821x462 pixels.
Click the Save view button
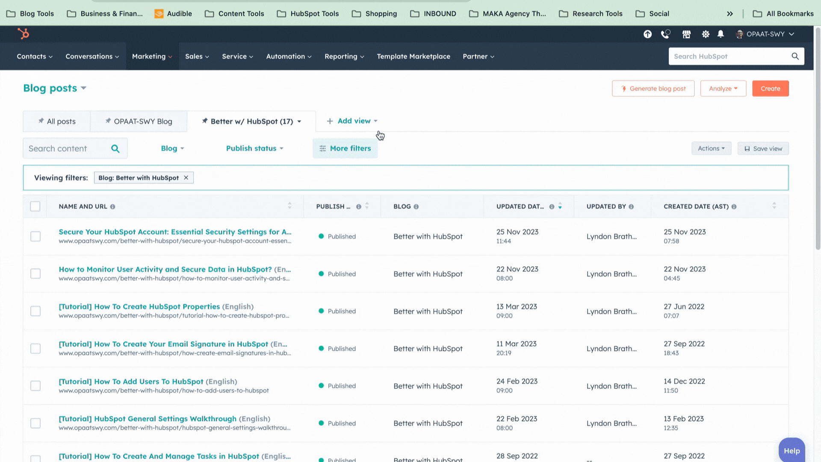click(x=763, y=148)
